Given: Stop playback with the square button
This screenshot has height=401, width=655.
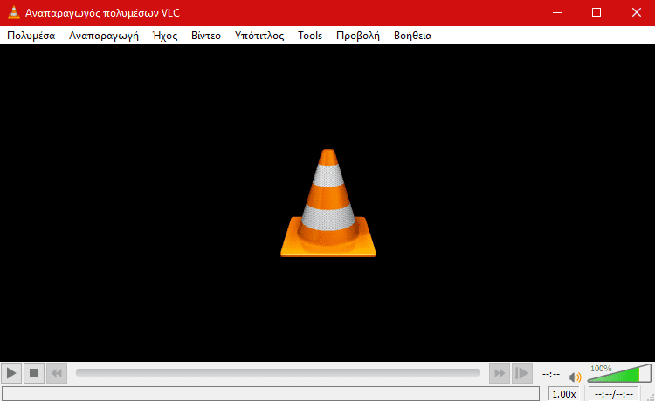Looking at the screenshot, I should click(x=34, y=373).
